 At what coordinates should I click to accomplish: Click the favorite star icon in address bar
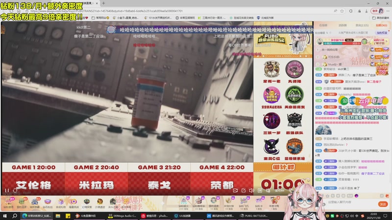pos(342,11)
